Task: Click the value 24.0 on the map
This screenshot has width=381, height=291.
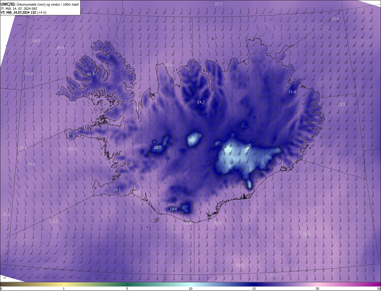Action: pos(31,164)
